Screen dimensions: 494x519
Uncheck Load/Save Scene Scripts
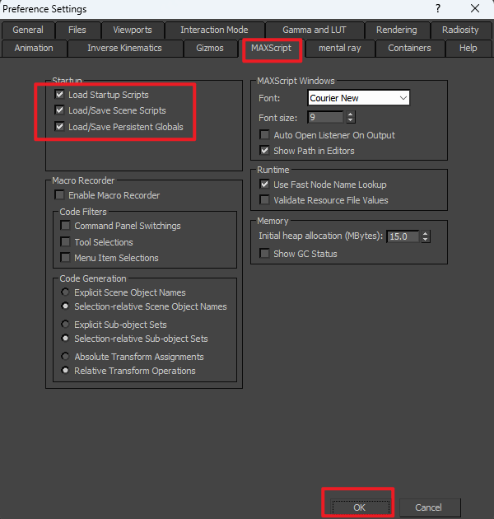pos(59,110)
